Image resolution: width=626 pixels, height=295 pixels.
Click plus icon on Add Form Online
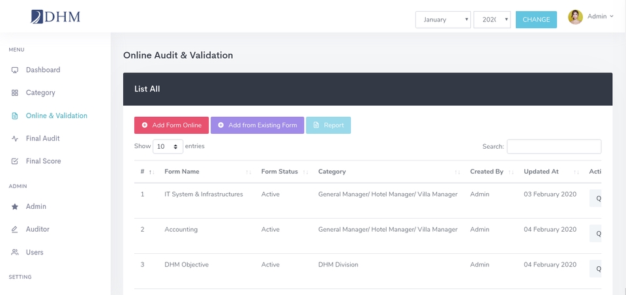[x=145, y=125]
